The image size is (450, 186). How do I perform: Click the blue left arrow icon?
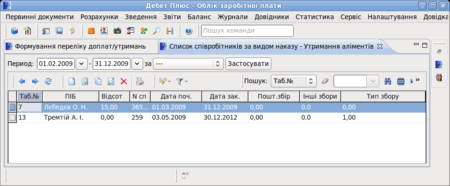22,82
